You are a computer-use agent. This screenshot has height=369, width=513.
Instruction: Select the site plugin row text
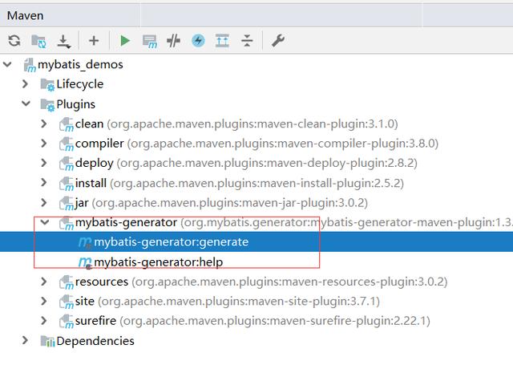tap(228, 302)
